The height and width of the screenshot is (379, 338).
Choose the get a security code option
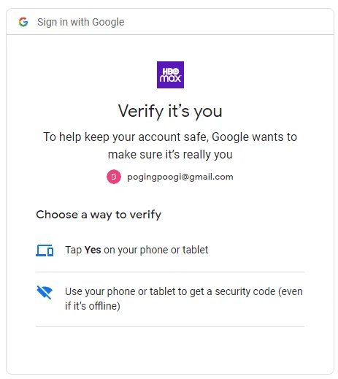[170, 299]
